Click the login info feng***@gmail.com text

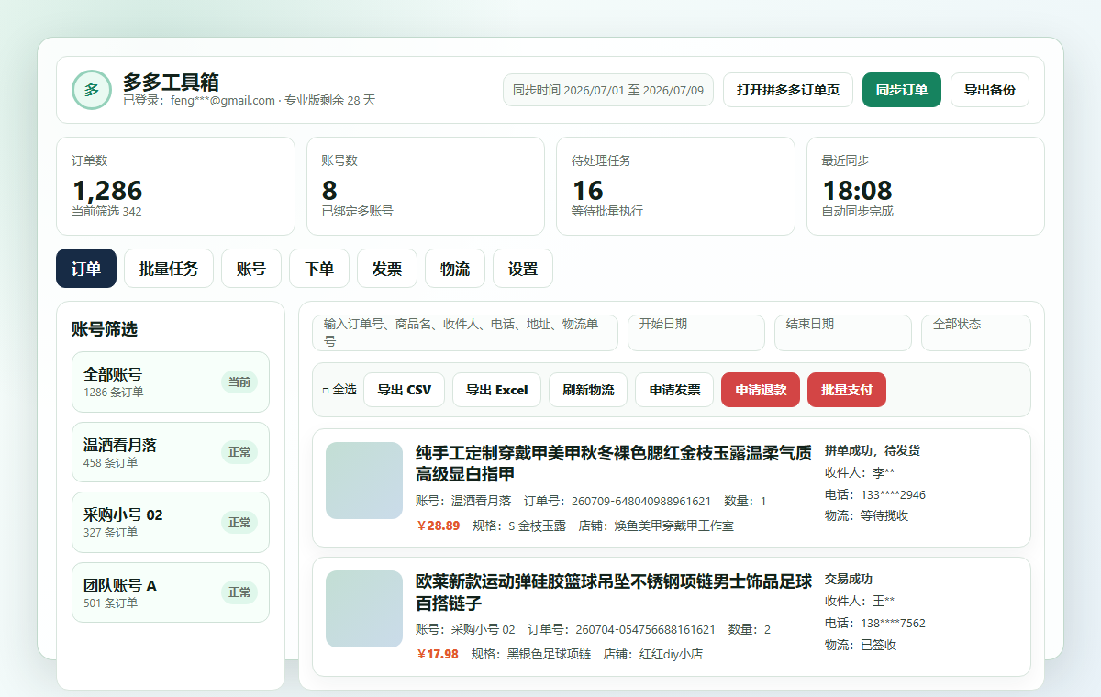pyautogui.click(x=223, y=101)
